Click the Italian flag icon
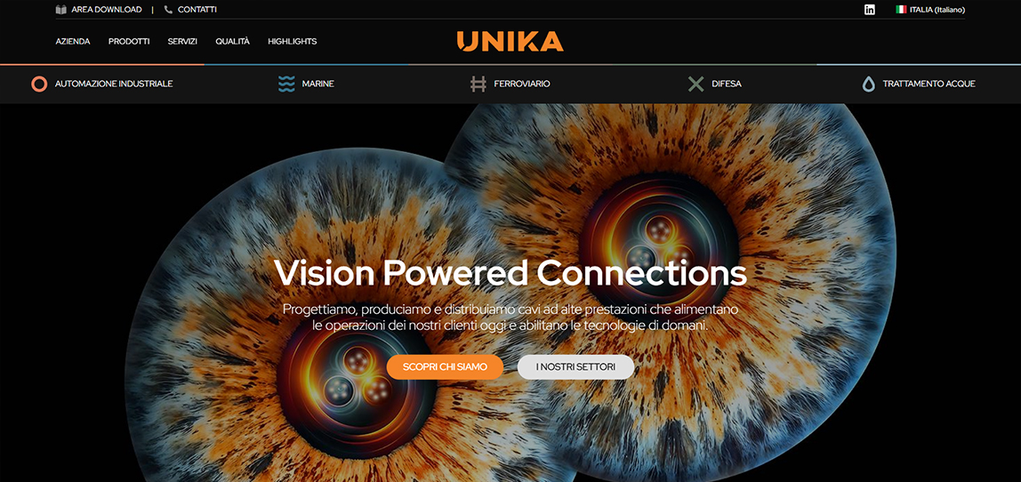Viewport: 1021px width, 482px height. pyautogui.click(x=901, y=10)
